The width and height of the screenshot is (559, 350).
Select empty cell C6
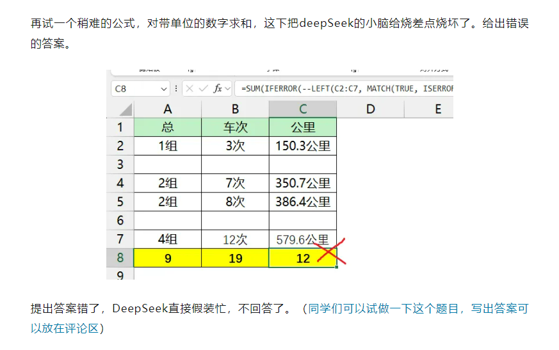303,220
